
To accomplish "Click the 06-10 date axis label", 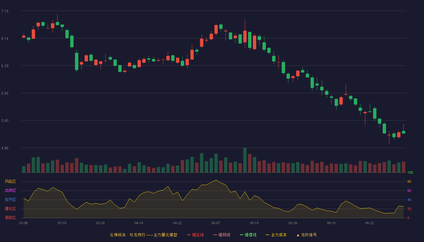I will point(331,223).
